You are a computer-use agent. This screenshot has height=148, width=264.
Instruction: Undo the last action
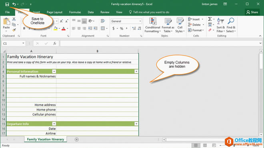(14, 4)
